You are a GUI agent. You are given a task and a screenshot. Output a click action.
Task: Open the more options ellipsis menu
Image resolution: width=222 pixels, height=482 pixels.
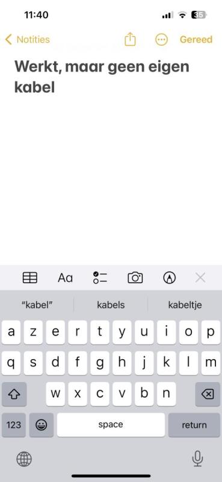coord(161,40)
